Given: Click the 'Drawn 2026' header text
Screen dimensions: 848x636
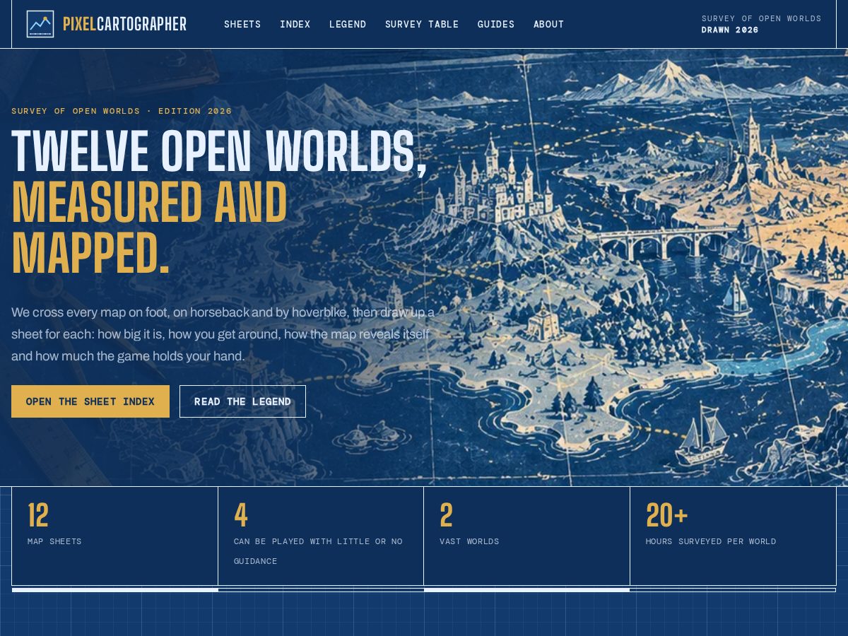Looking at the screenshot, I should [730, 30].
